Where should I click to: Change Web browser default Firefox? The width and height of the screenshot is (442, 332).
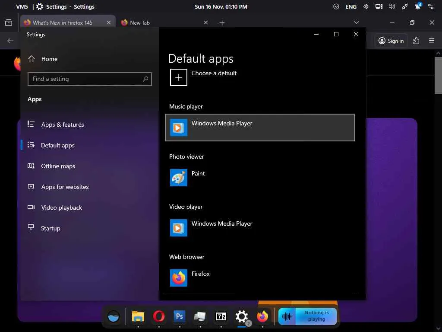[x=259, y=278]
